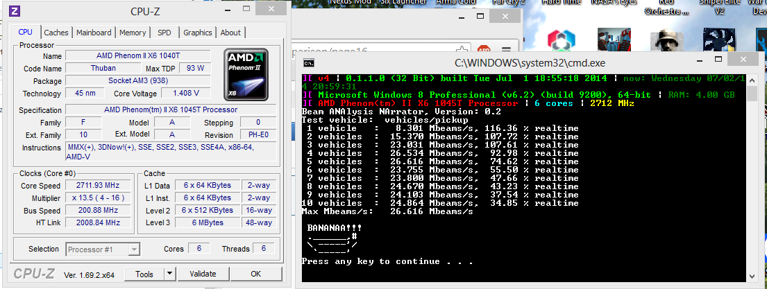Click the OK button in CPU-Z
The height and width of the screenshot is (289, 767).
tap(256, 274)
